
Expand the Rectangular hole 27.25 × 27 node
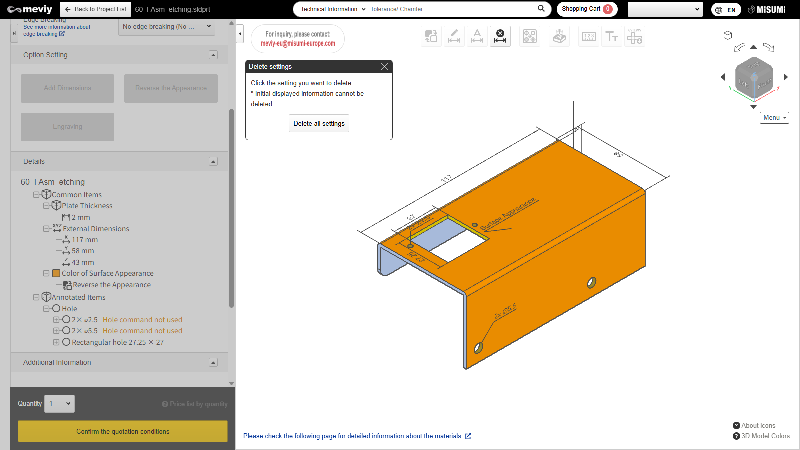pyautogui.click(x=56, y=342)
